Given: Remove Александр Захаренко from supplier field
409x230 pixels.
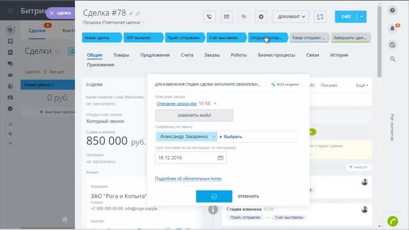Looking at the screenshot, I should point(214,136).
